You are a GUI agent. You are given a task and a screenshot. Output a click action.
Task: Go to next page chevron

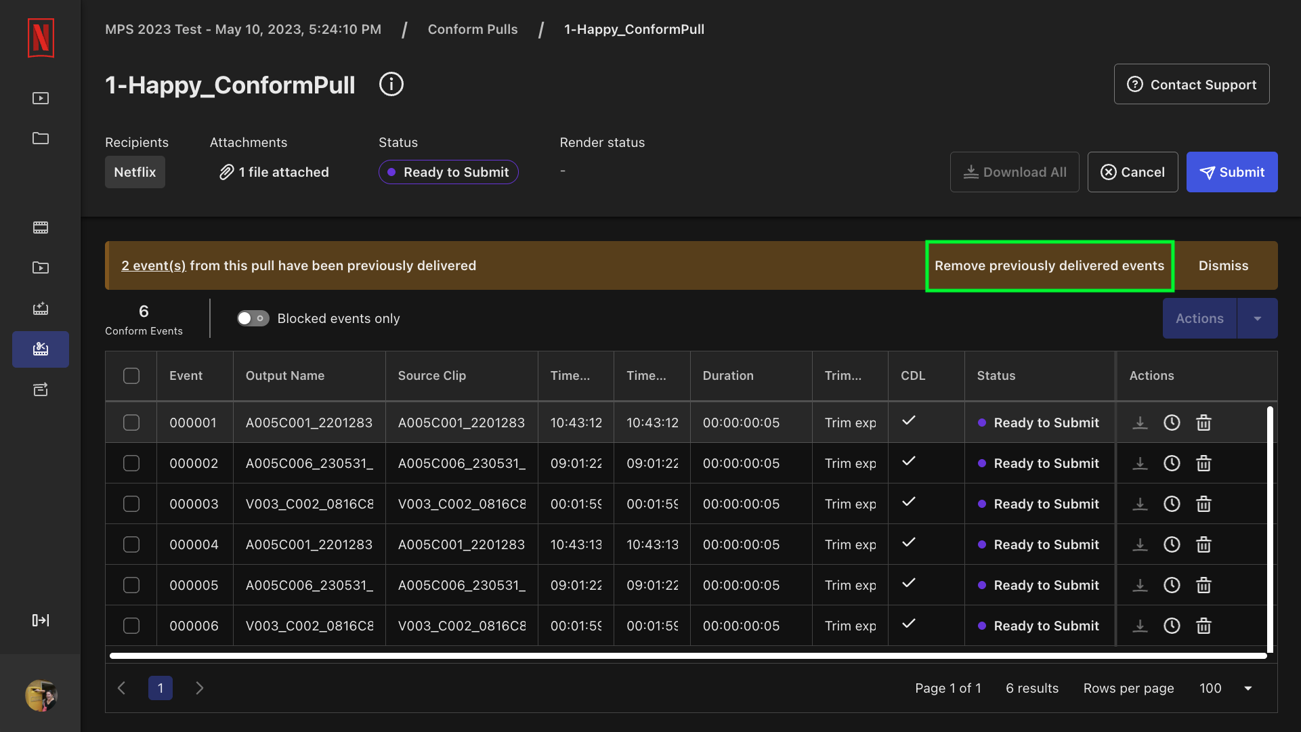(x=200, y=688)
